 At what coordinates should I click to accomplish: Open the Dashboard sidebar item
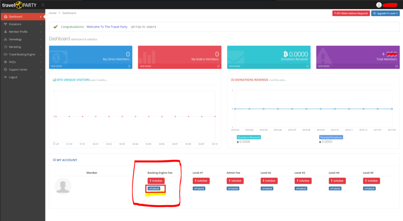point(22,17)
